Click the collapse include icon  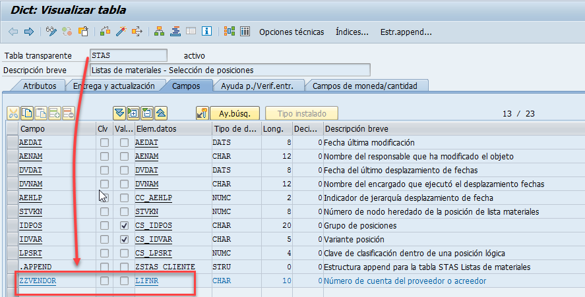click(147, 113)
